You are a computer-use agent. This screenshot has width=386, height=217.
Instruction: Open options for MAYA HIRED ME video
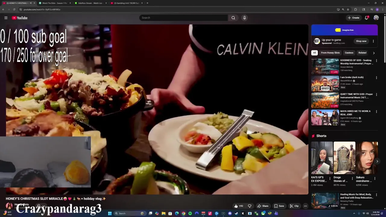click(x=376, y=112)
